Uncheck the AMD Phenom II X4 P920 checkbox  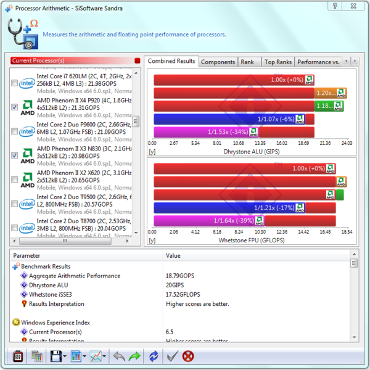click(14, 107)
